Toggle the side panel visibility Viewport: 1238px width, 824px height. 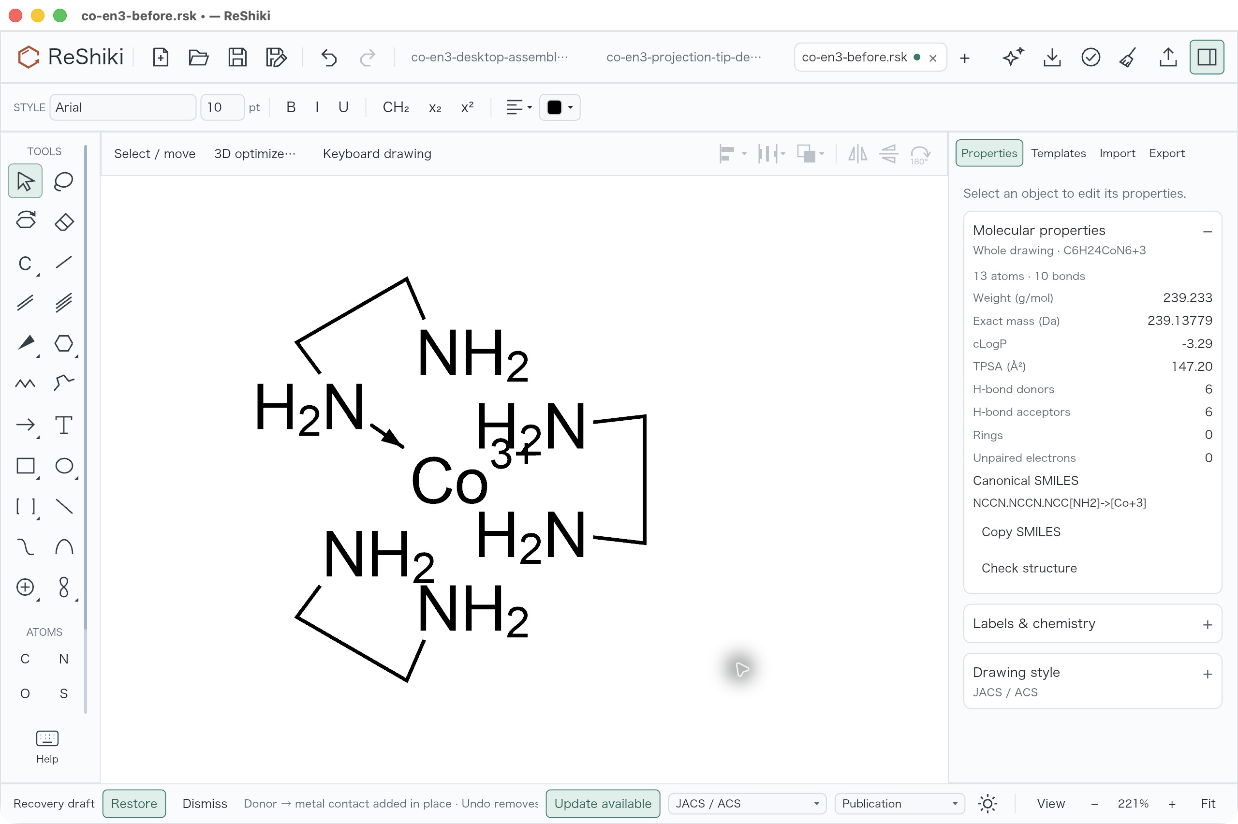click(1207, 57)
